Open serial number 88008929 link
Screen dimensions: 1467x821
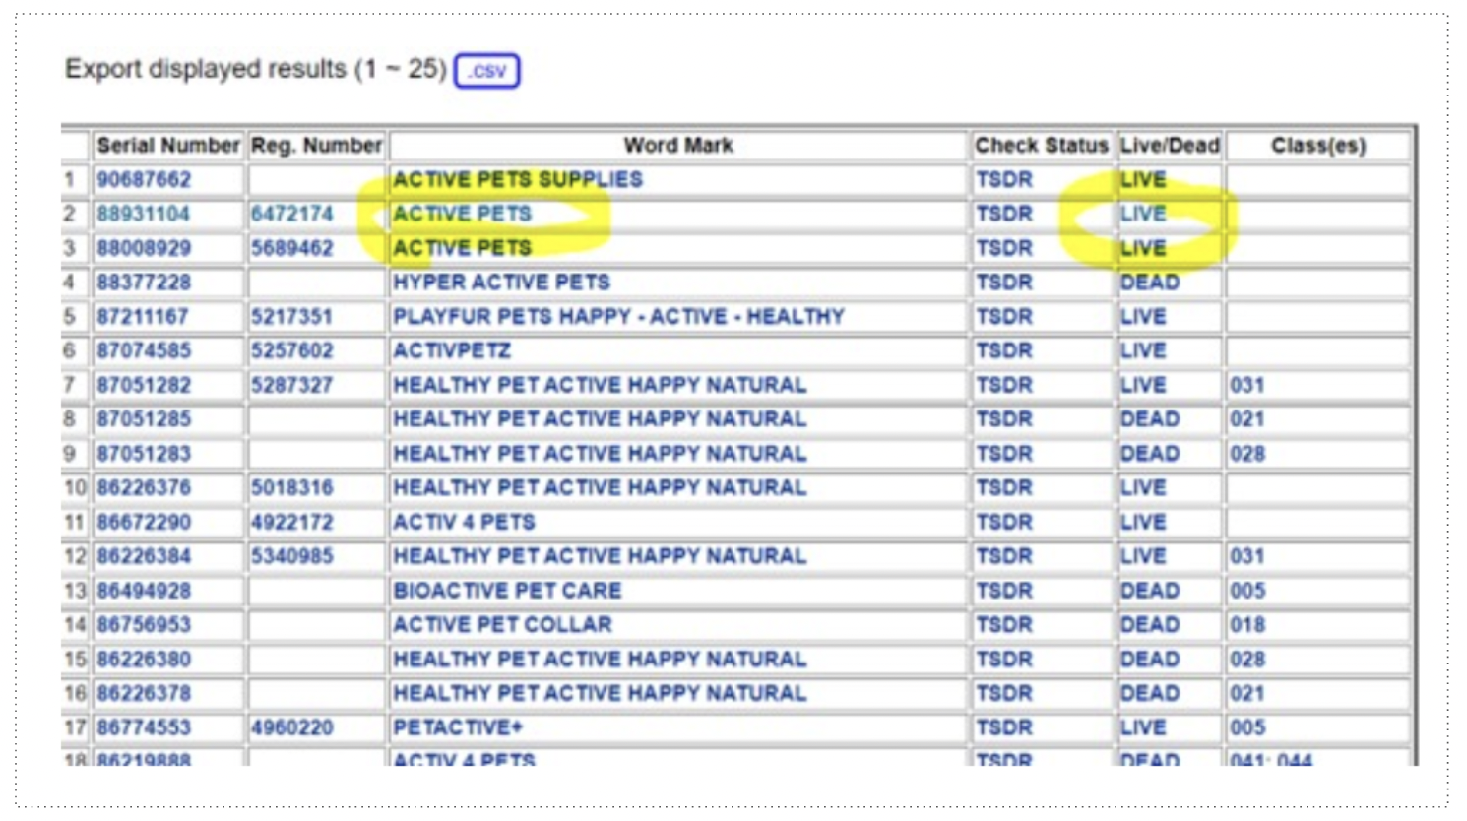tap(144, 248)
